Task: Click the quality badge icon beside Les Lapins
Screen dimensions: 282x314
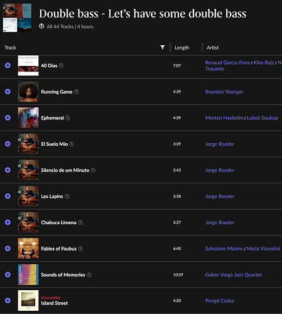Action: 67,197
